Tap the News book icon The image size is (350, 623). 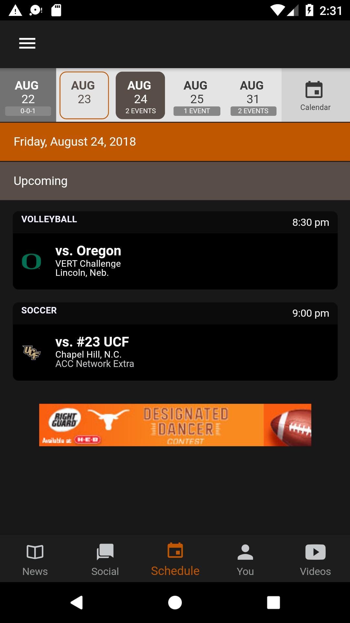35,552
